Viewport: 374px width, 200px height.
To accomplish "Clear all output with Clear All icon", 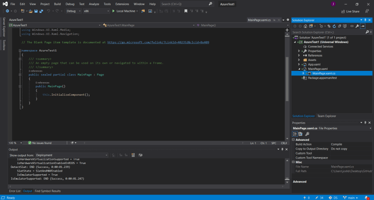I will click(x=133, y=155).
